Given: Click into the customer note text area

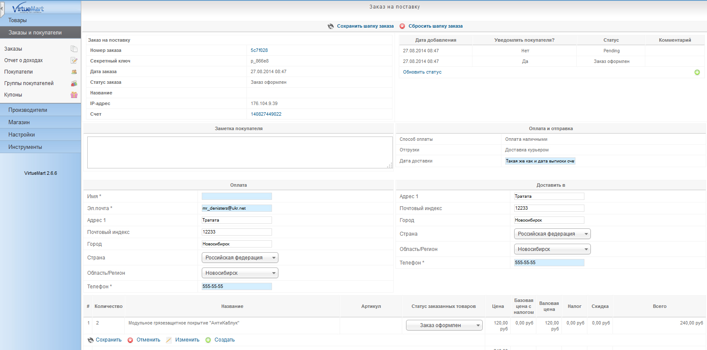Looking at the screenshot, I should click(x=240, y=152).
